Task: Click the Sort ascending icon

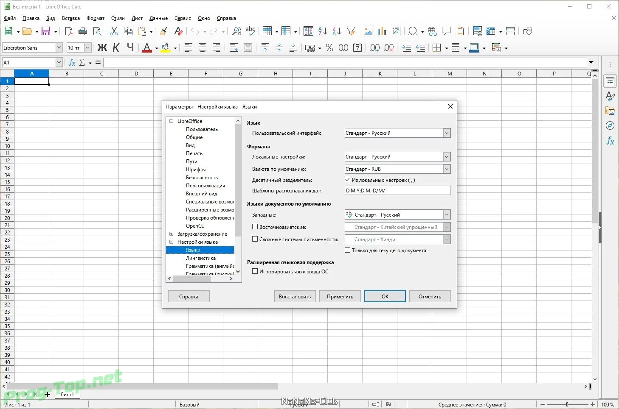Action: pyautogui.click(x=323, y=31)
